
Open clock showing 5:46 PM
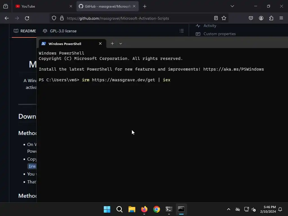pyautogui.click(x=268, y=209)
